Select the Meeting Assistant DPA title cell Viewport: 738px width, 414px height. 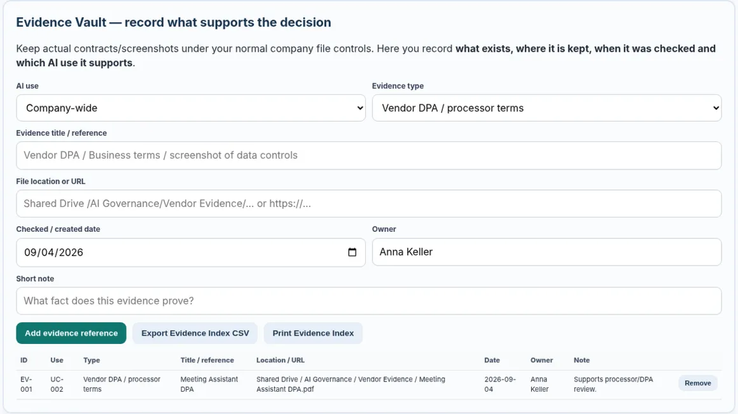click(x=209, y=384)
